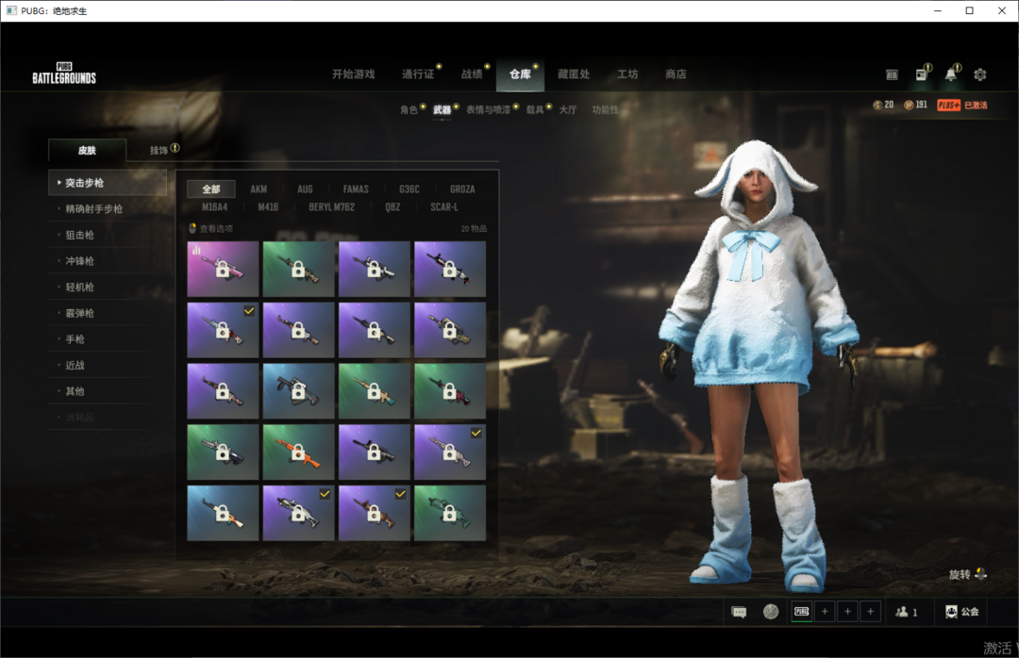
Task: Open the 功能性 sub-tab
Action: click(605, 109)
